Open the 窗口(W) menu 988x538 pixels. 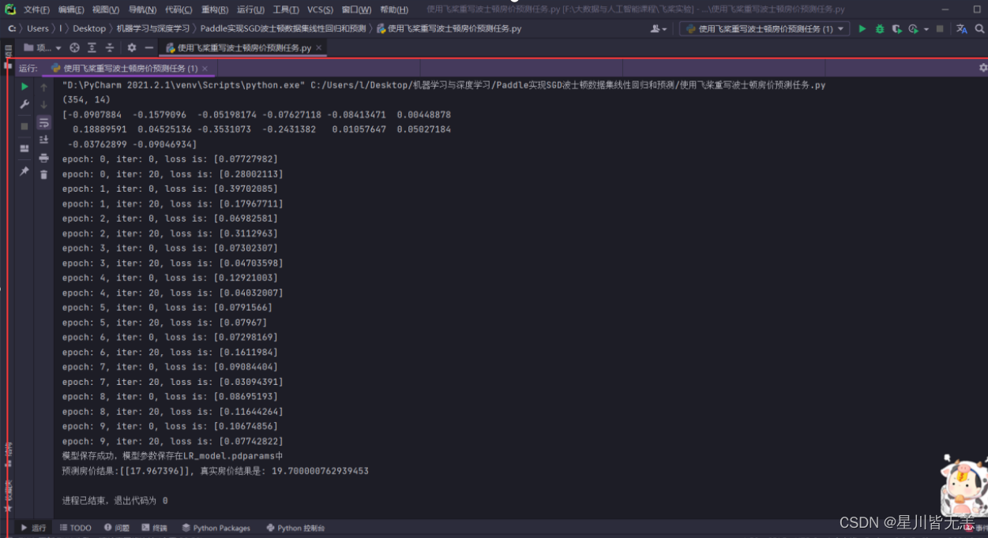[357, 9]
